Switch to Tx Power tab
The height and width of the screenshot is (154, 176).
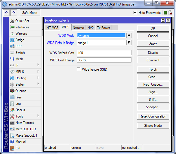point(103,28)
